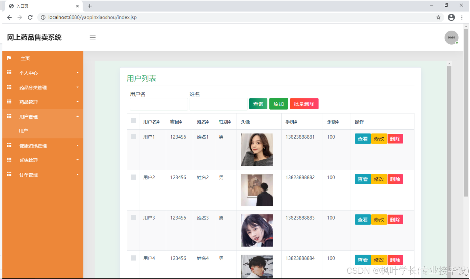This screenshot has width=470, height=279.
Task: Bookmark page with the star icon
Action: [438, 17]
